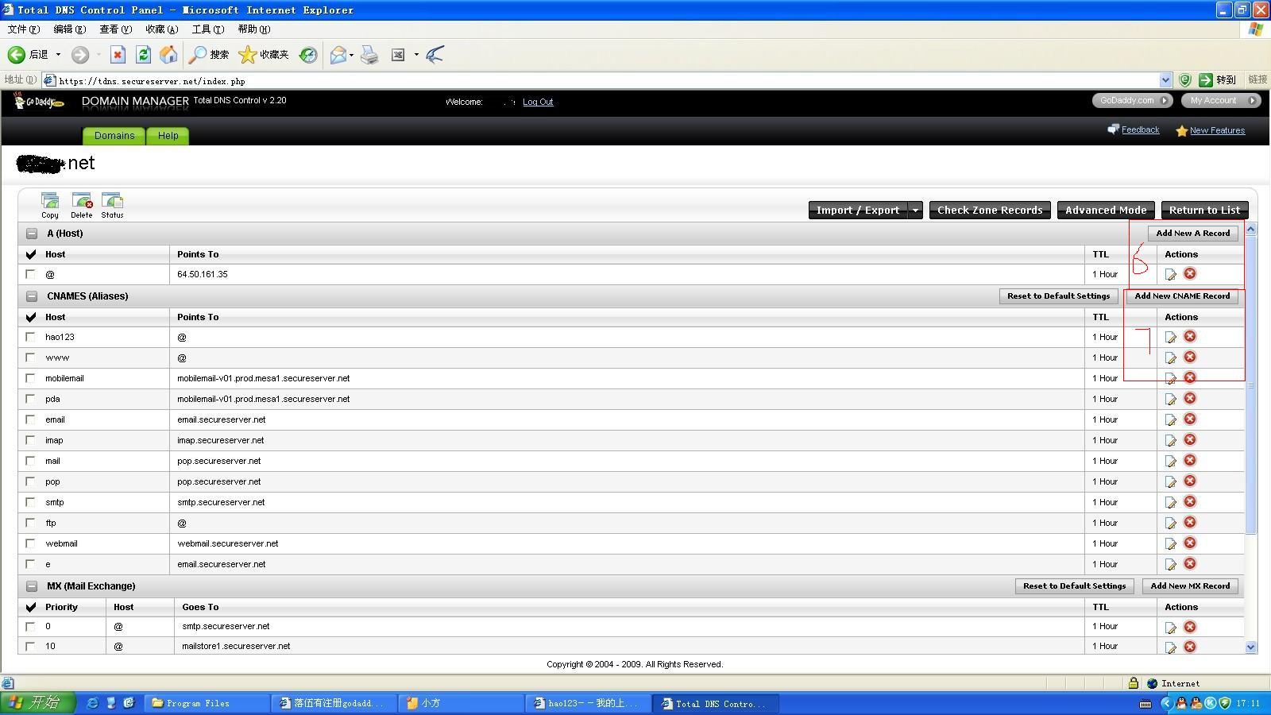The width and height of the screenshot is (1271, 715).
Task: Click the Delete records icon
Action: (x=82, y=204)
